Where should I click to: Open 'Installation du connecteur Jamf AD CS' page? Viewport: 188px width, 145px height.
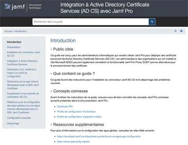pyautogui.click(x=23, y=54)
